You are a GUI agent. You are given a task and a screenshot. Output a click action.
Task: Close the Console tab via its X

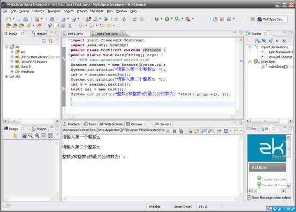pos(146,124)
